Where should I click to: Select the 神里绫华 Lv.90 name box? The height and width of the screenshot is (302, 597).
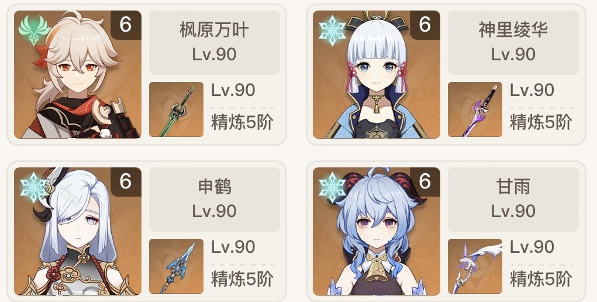513,42
